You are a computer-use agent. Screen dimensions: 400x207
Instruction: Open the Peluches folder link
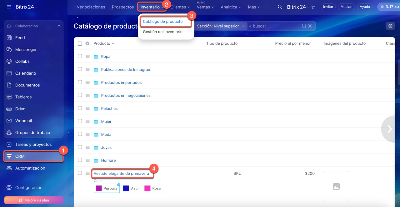pos(109,109)
